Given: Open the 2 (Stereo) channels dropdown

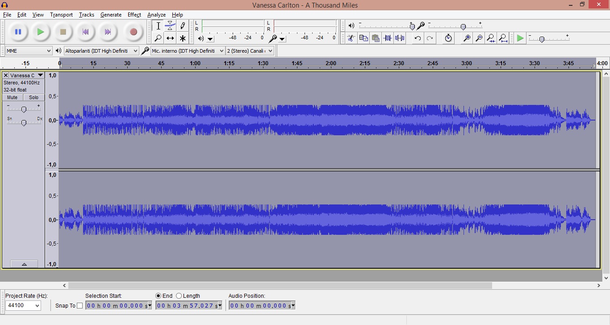Looking at the screenshot, I should (250, 51).
